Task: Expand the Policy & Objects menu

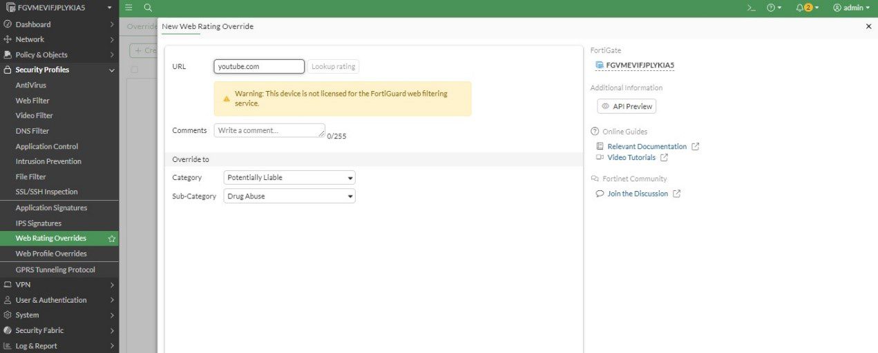Action: click(59, 54)
